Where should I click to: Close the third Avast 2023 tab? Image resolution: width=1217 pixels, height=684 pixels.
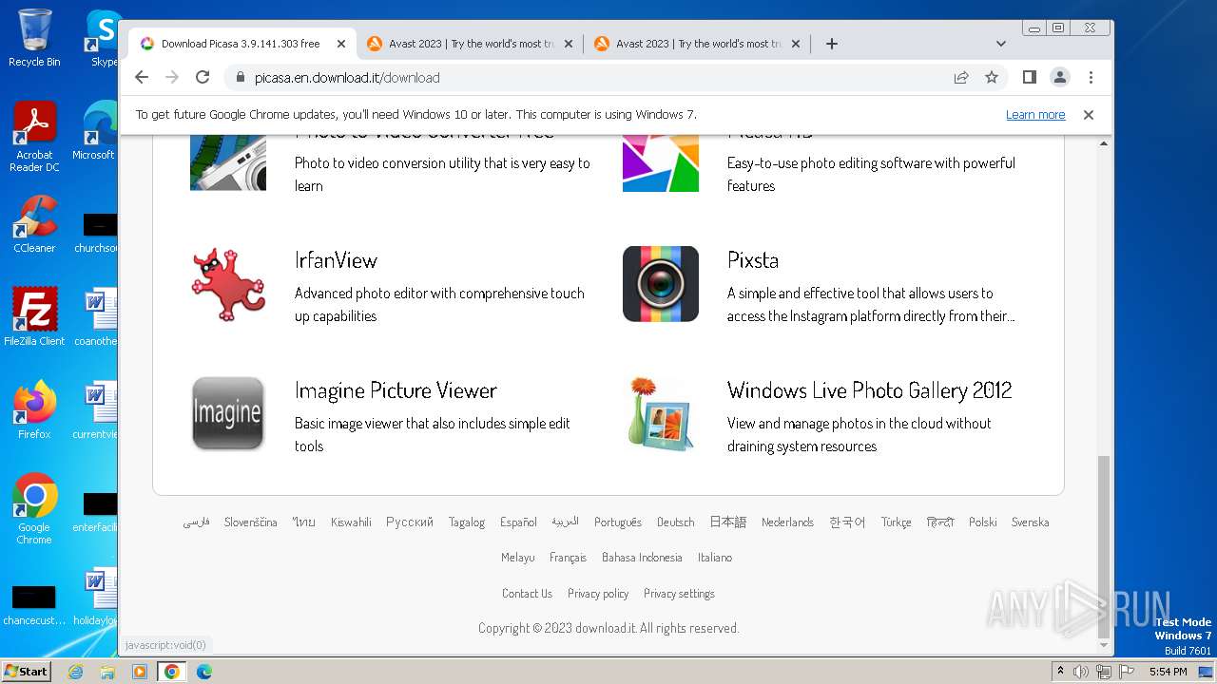click(x=796, y=44)
